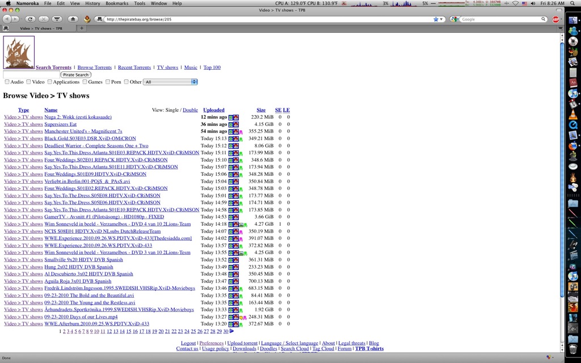Sort by the Size column header

point(261,110)
